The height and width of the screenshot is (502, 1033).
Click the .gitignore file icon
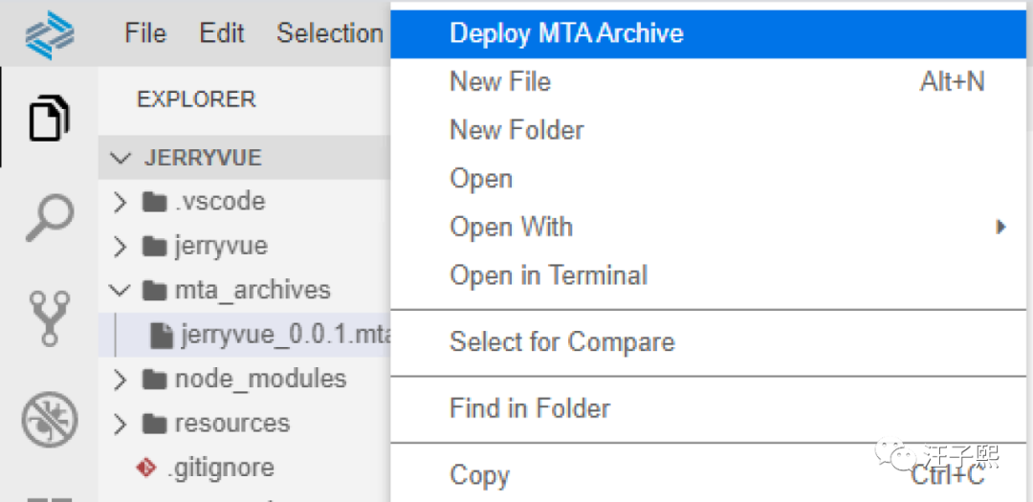pos(146,468)
